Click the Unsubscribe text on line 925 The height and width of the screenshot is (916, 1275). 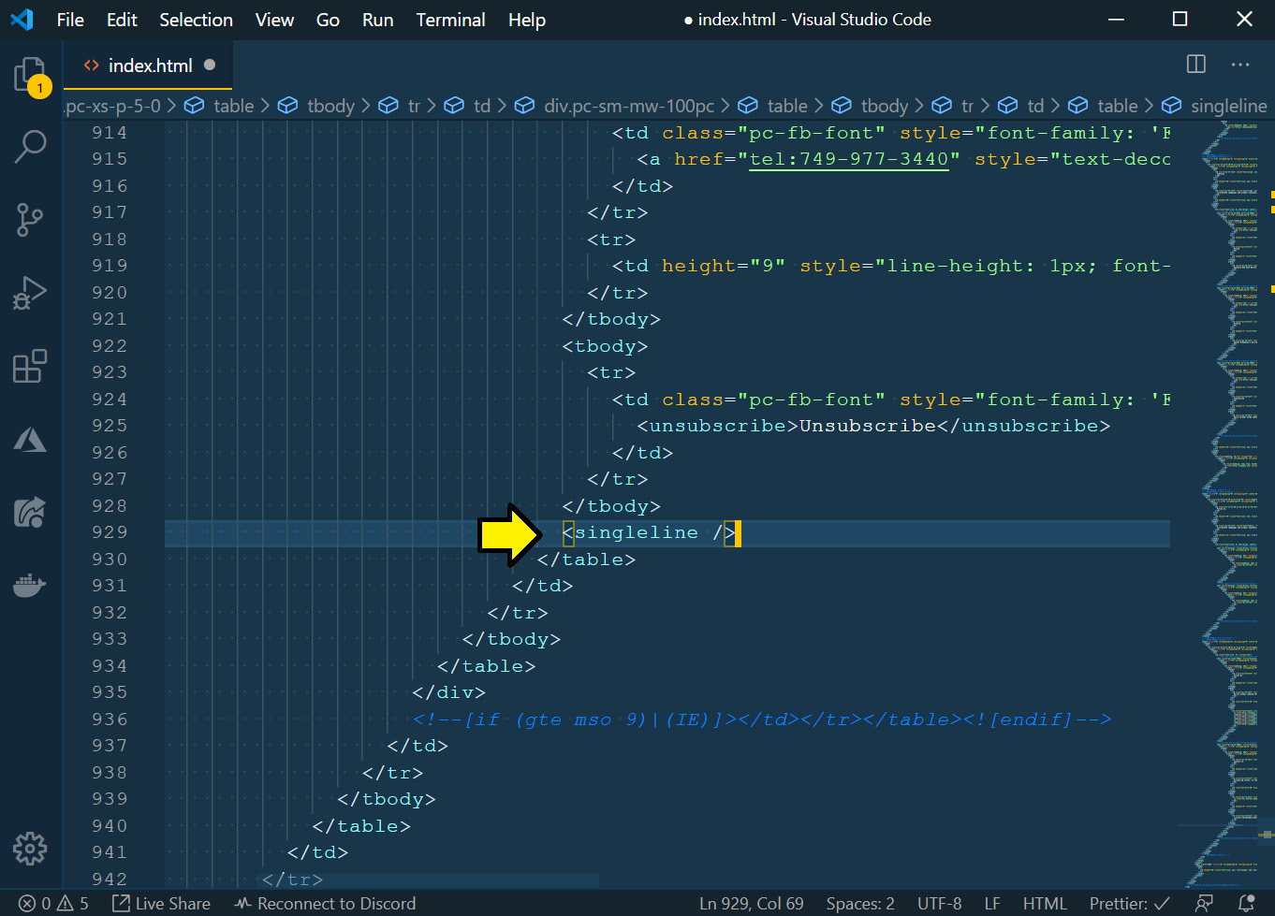(x=868, y=426)
